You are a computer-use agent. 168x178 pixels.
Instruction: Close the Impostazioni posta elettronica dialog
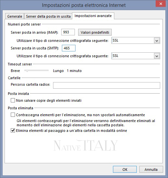tap(161, 4)
